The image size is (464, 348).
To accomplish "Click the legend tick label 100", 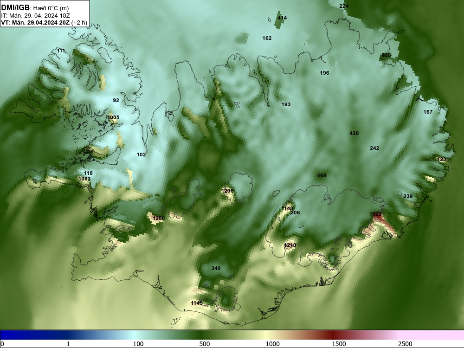I will point(138,344).
